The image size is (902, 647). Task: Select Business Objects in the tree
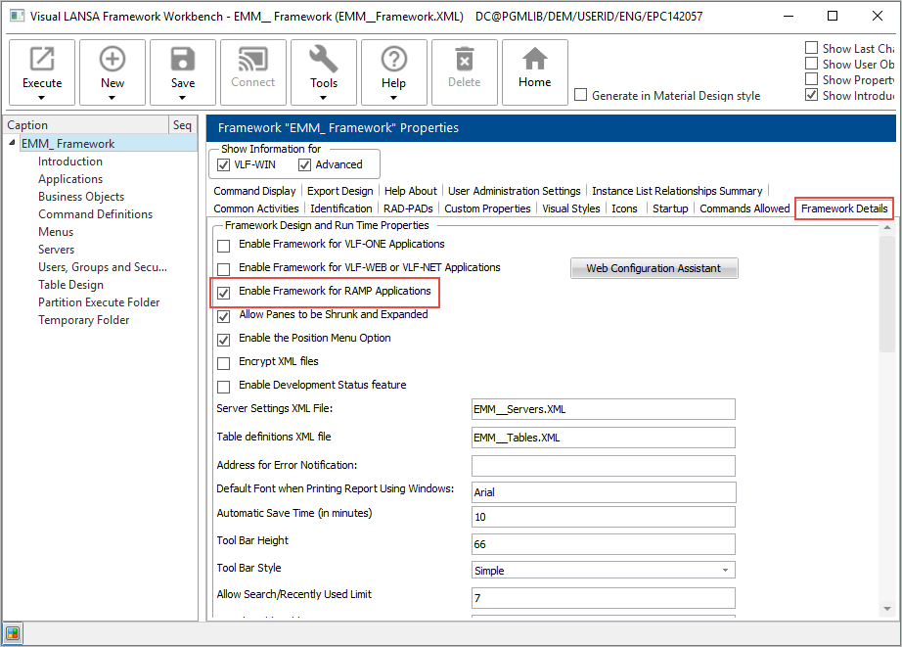click(x=81, y=197)
